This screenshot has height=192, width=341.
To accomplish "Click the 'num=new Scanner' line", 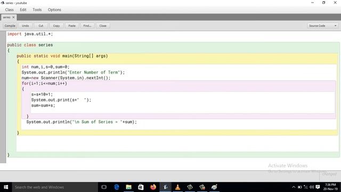I will [x=66, y=78].
